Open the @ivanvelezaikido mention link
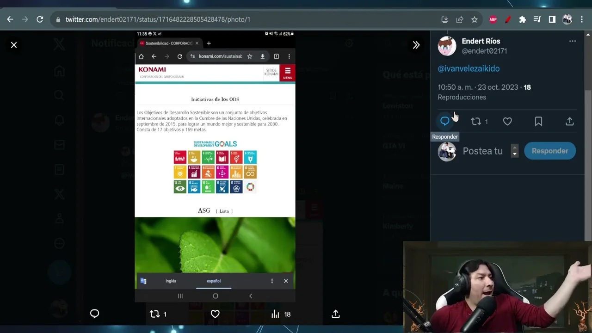Screen dimensions: 592x333 click(469, 68)
